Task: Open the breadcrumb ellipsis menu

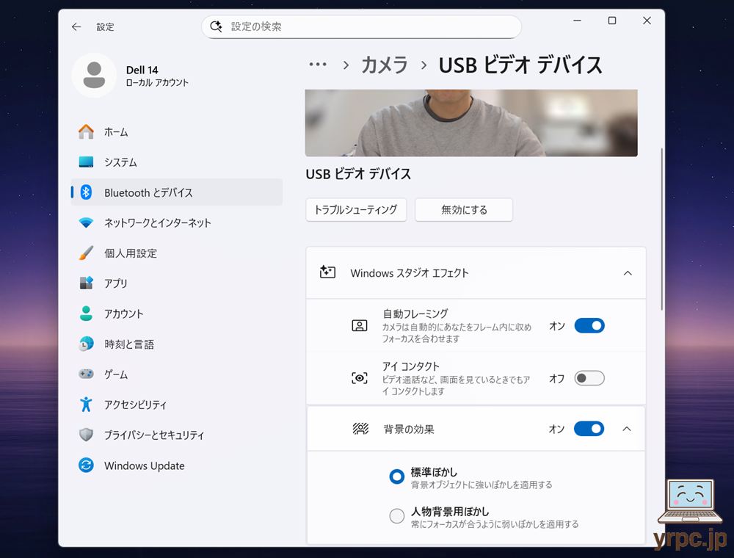Action: point(317,65)
